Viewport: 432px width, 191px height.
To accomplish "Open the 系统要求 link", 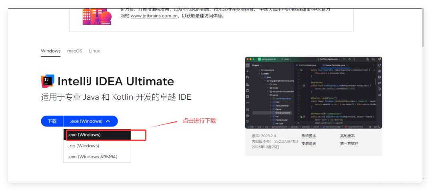I will pyautogui.click(x=309, y=136).
